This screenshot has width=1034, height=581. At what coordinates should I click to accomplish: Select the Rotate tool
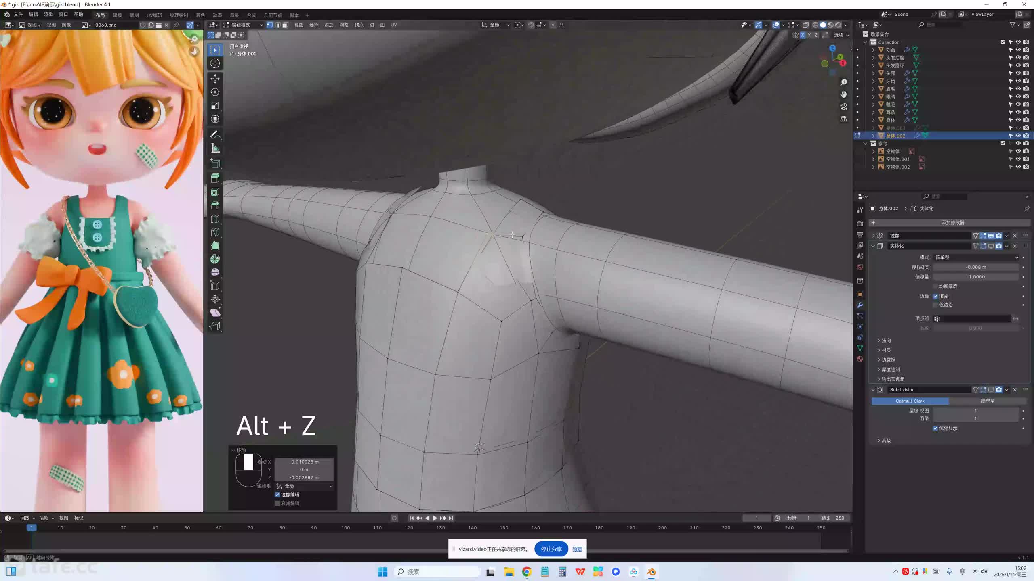[215, 92]
